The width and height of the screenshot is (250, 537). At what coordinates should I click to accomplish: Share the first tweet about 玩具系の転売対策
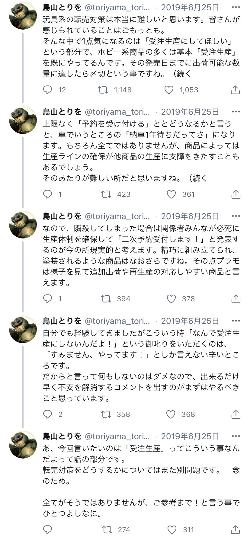click(235, 90)
